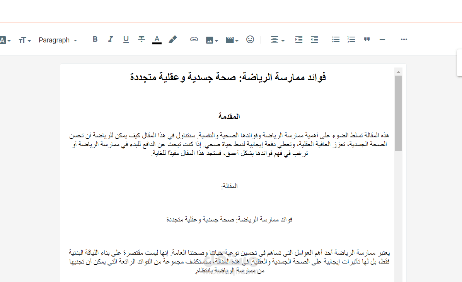The width and height of the screenshot is (462, 282).
Task: Apply strikethrough formatting
Action: click(141, 39)
